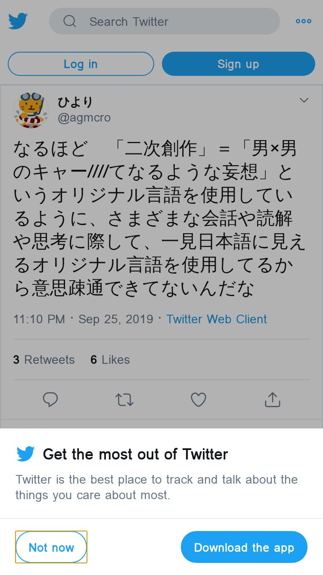This screenshot has height=575, width=323.
Task: Open the Log in page
Action: (x=81, y=64)
